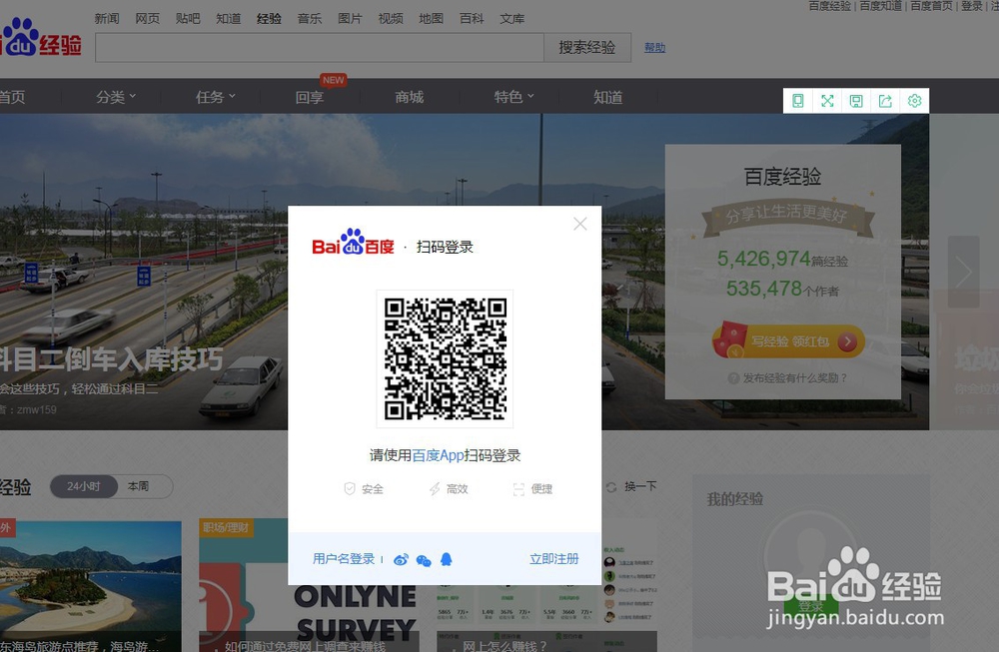
Task: Select the 本周 toggle
Action: 138,486
